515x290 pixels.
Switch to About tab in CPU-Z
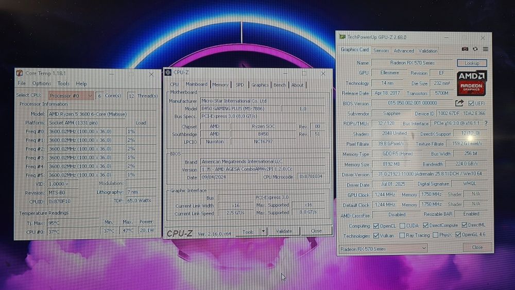click(297, 85)
